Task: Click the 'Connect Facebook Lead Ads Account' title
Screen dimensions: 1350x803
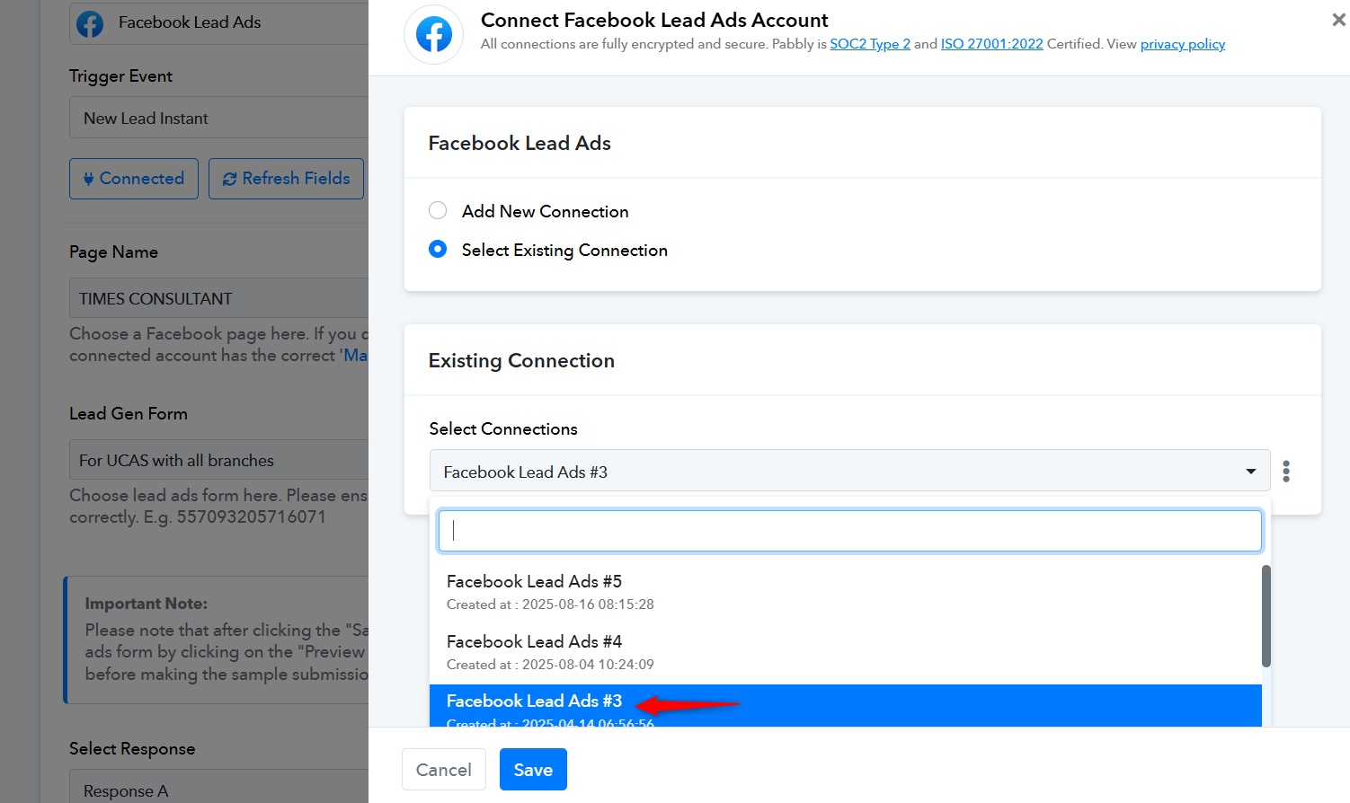Action: (x=654, y=20)
